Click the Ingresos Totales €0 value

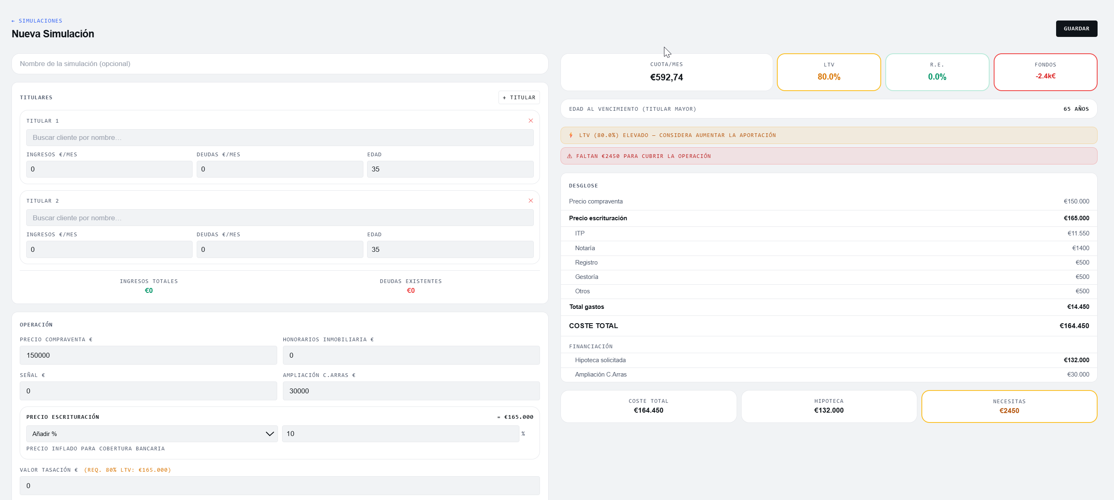pos(148,290)
